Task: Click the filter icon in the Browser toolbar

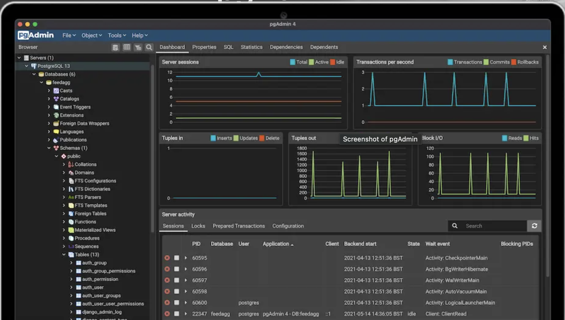Action: 138,47
